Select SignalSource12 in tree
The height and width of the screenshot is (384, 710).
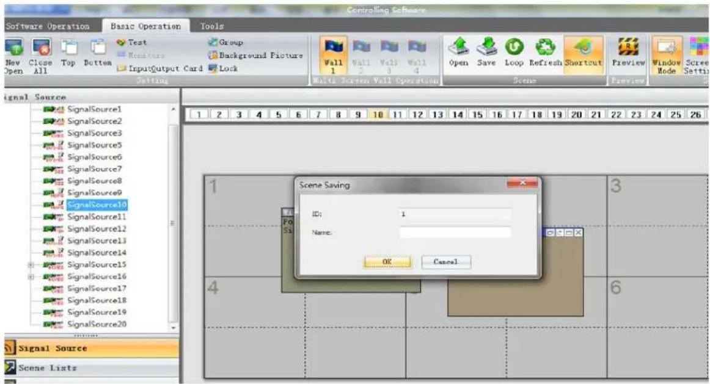97,228
